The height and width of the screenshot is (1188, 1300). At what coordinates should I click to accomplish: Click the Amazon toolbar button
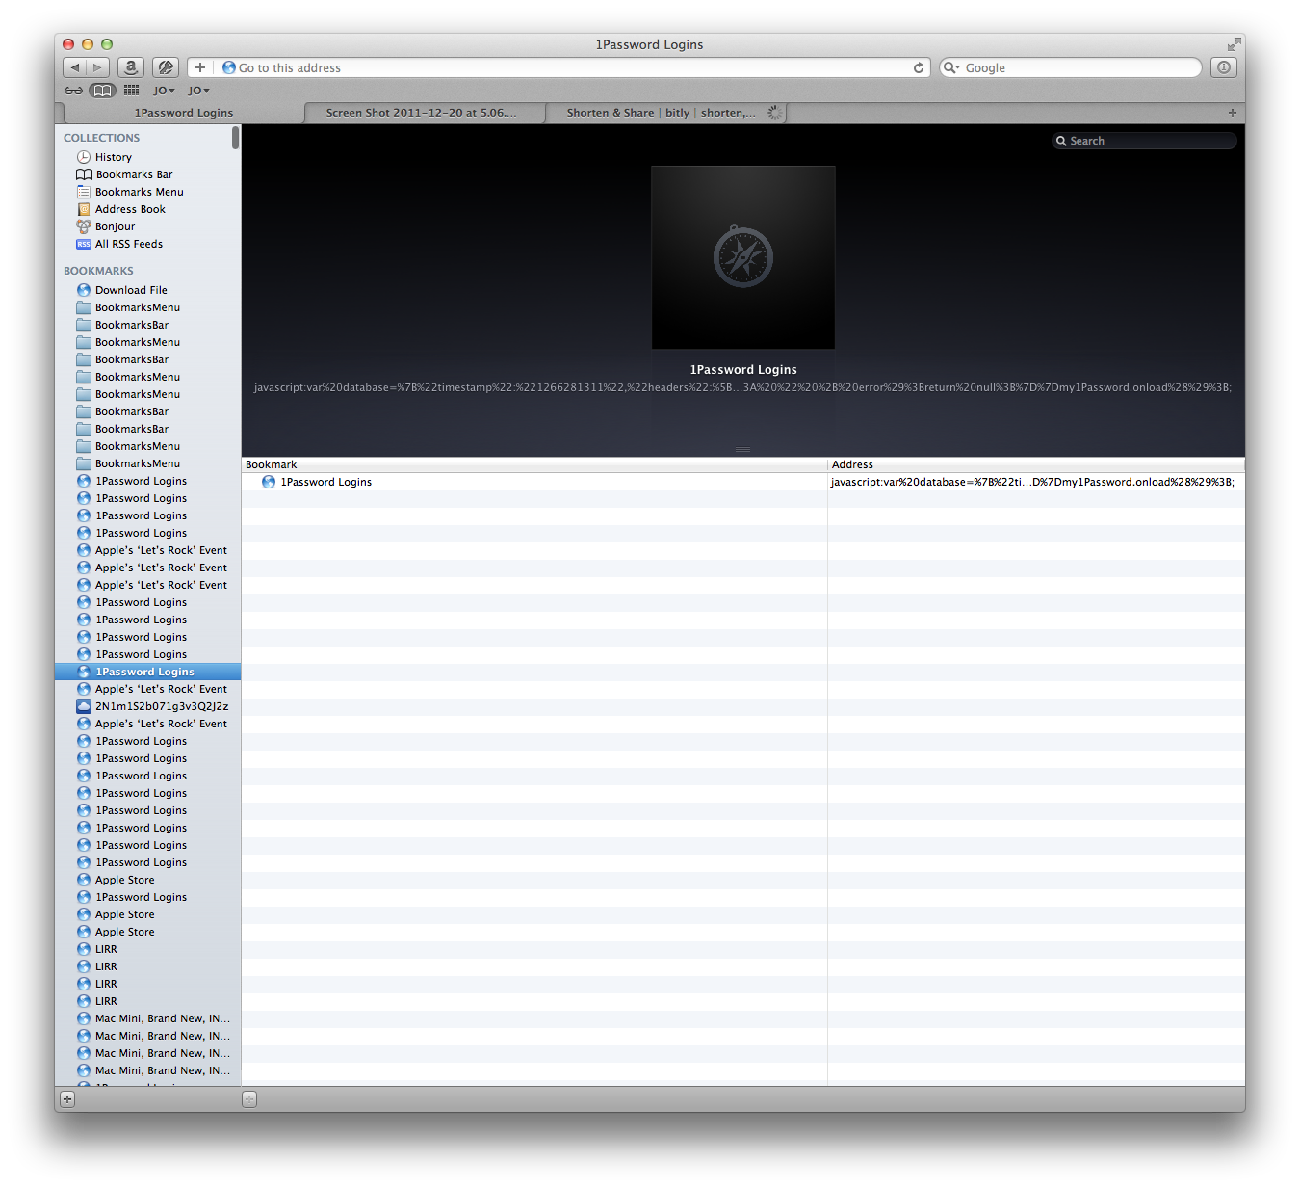(x=131, y=67)
